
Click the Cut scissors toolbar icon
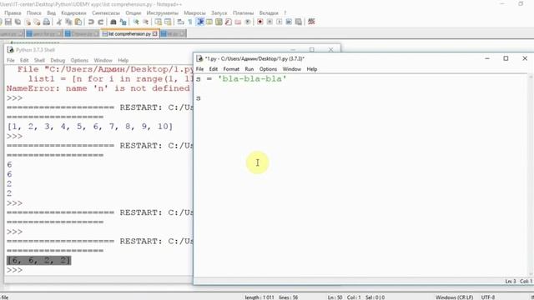tap(59, 22)
